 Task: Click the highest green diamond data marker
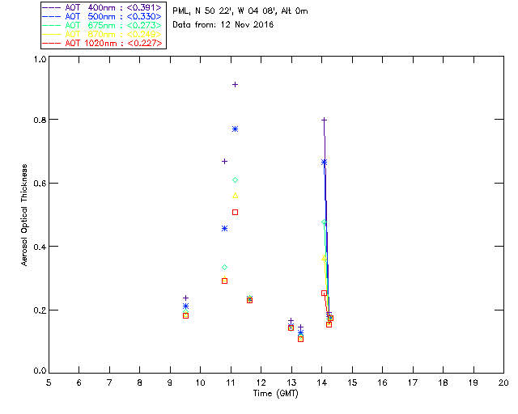pos(235,180)
